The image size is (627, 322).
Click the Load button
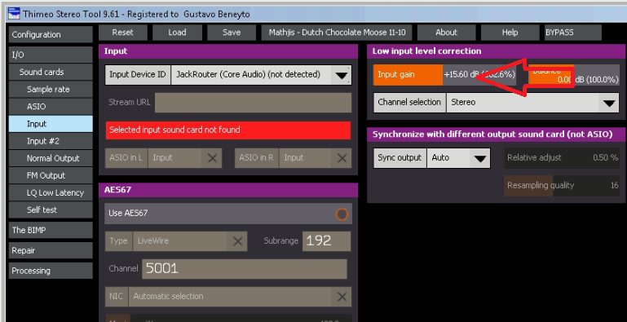click(177, 33)
